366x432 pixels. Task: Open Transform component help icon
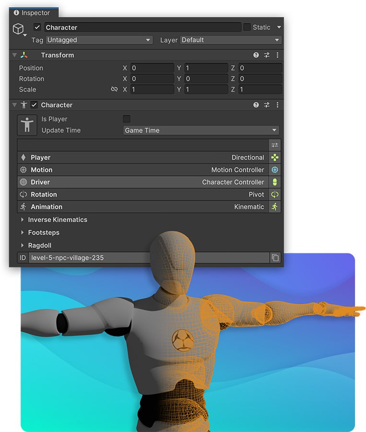pos(256,55)
